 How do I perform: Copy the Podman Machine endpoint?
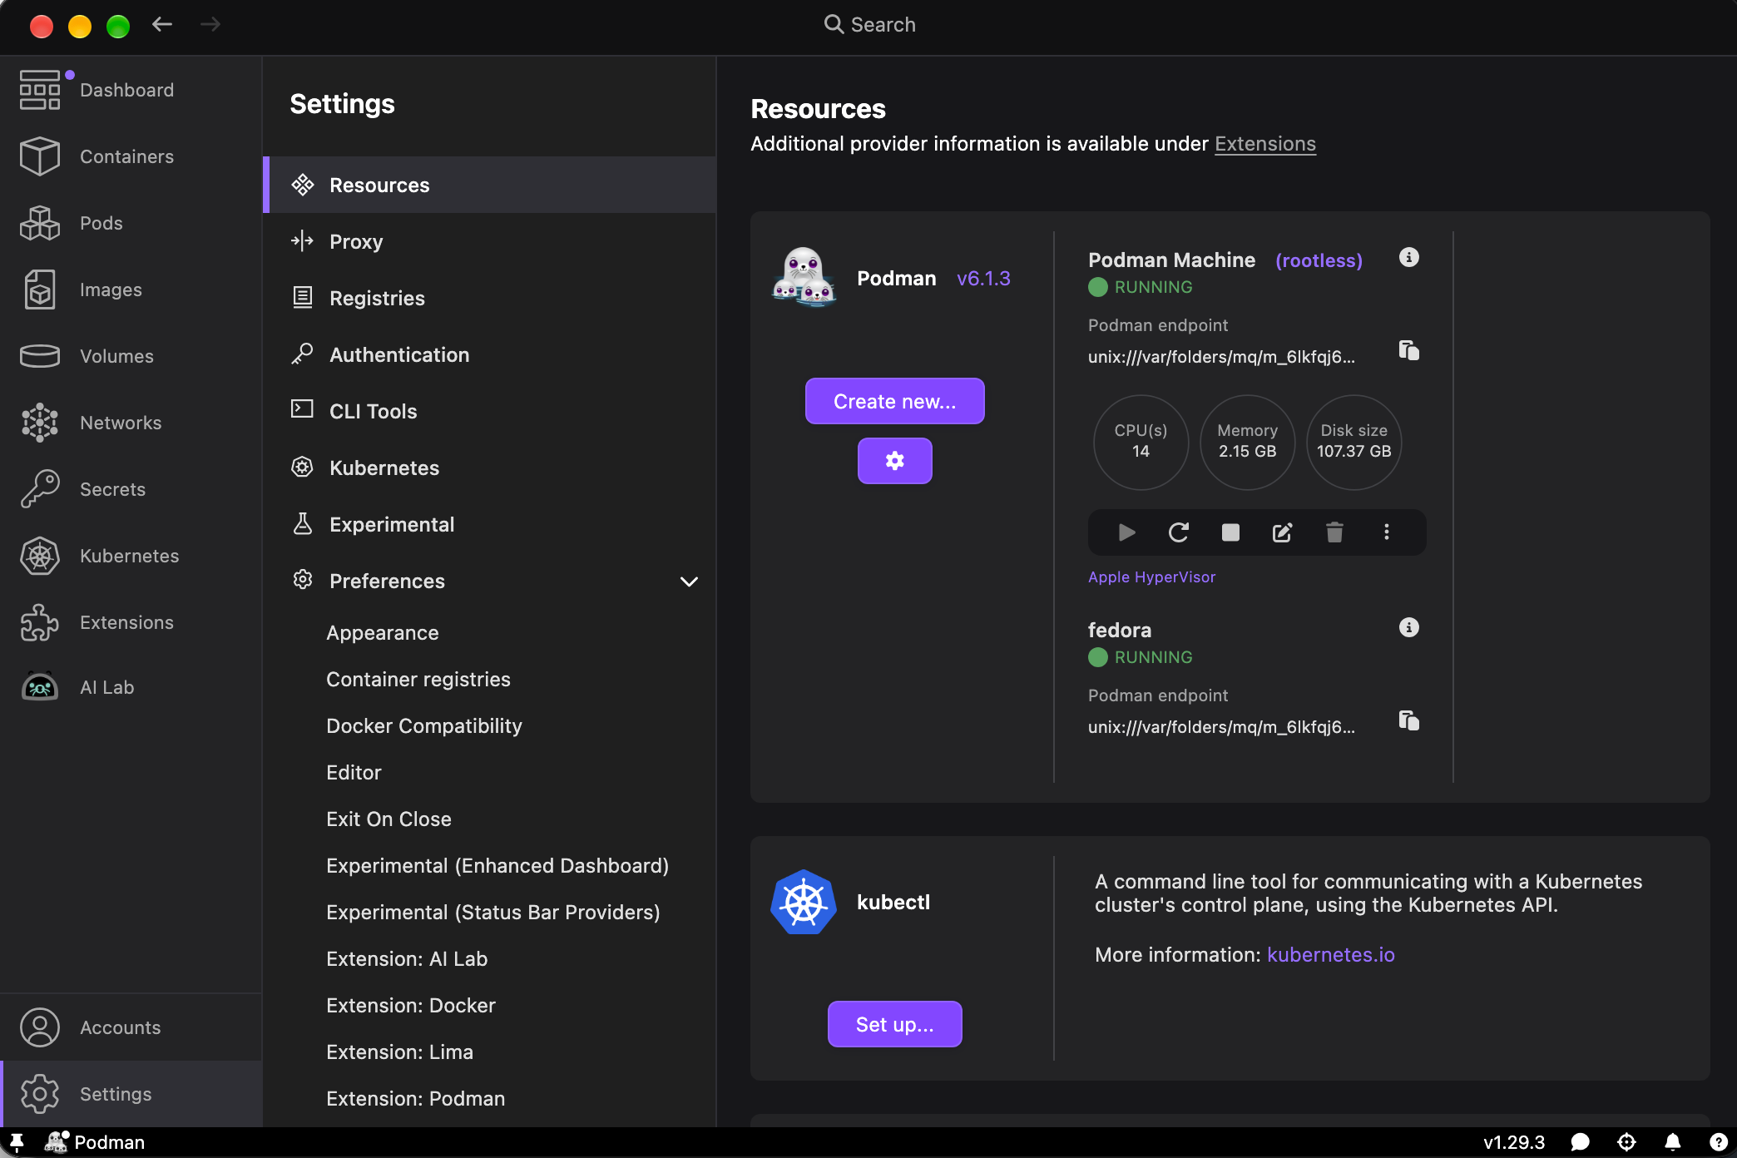[x=1408, y=350]
